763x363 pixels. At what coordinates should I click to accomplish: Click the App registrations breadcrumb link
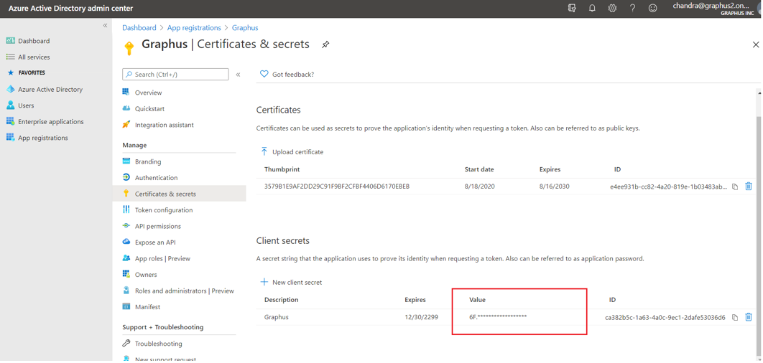pos(194,28)
